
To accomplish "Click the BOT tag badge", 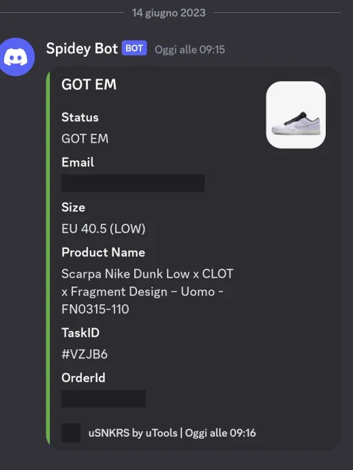I will (134, 48).
